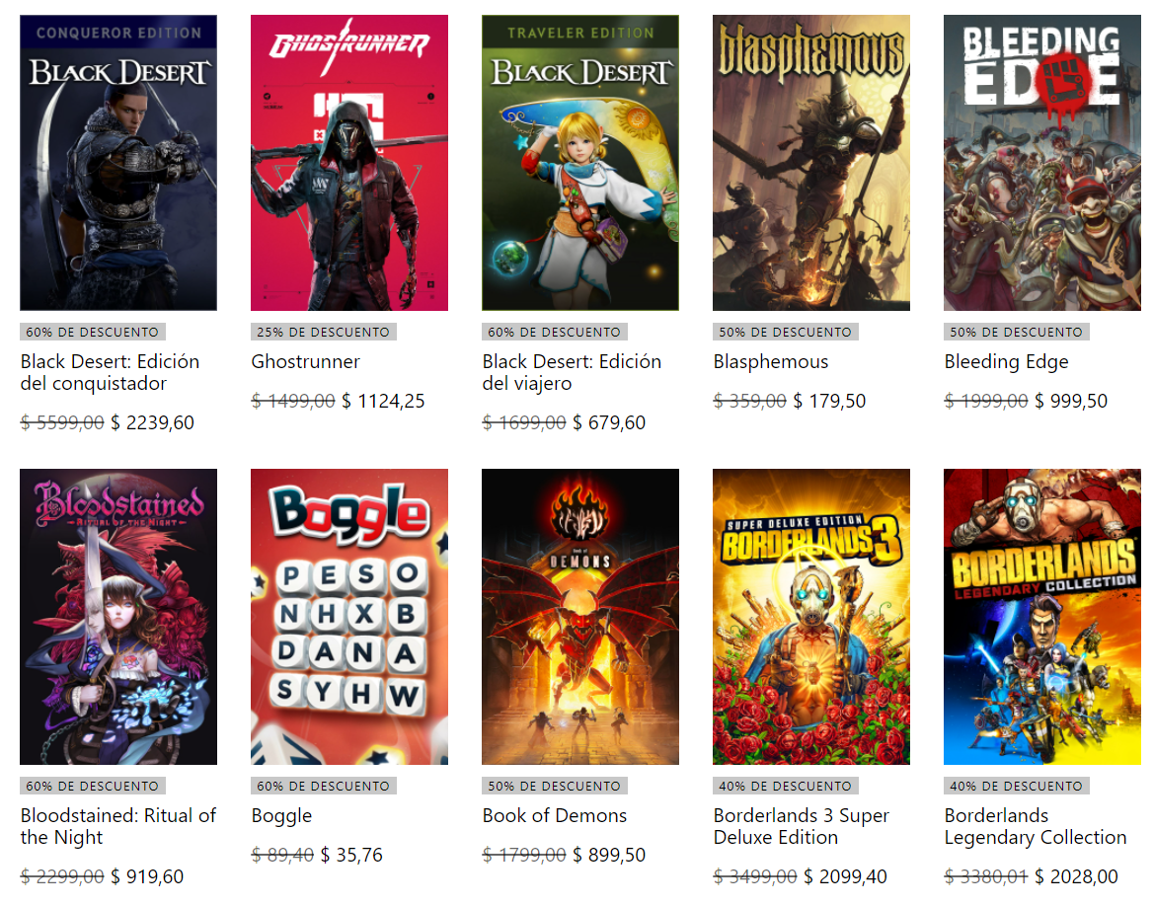Screen dimensions: 1153x906
Task: Open the Blasphemous game cover image
Action: coord(811,163)
